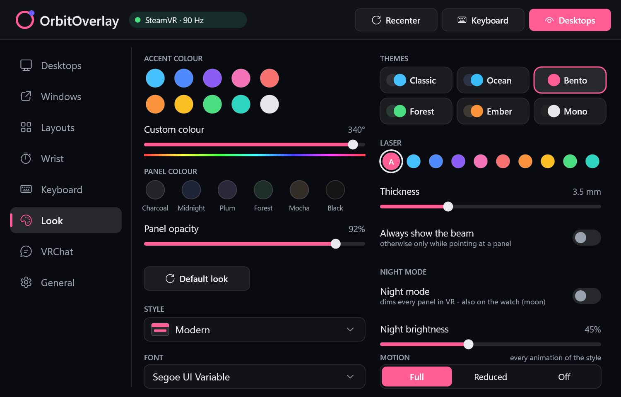Apply the Mono theme
Image resolution: width=621 pixels, height=397 pixels.
click(570, 111)
